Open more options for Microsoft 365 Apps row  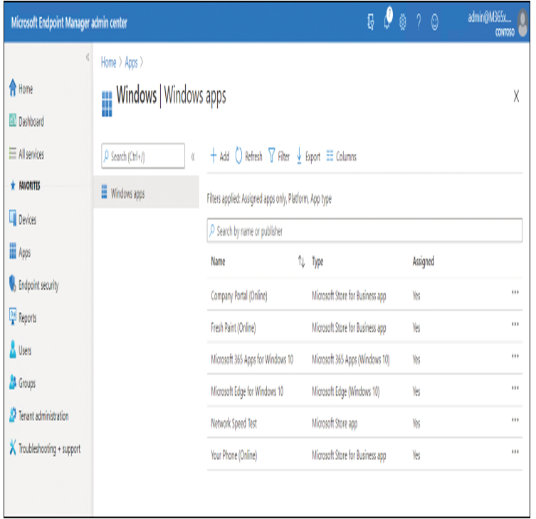pyautogui.click(x=515, y=356)
